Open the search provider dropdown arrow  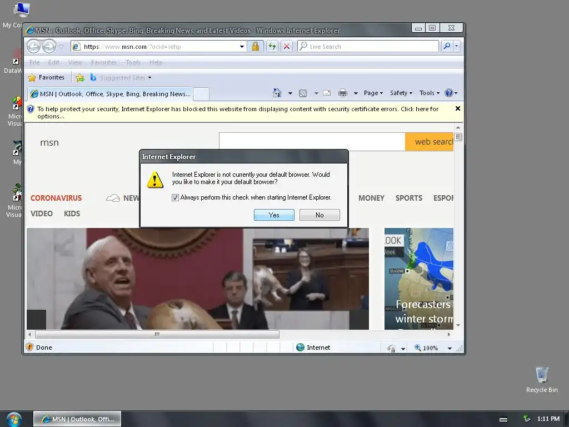[x=457, y=46]
